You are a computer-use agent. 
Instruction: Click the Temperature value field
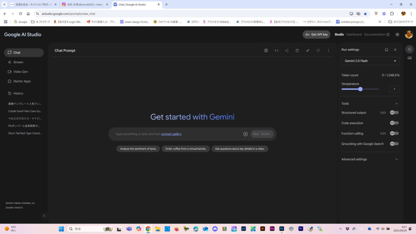(x=394, y=89)
